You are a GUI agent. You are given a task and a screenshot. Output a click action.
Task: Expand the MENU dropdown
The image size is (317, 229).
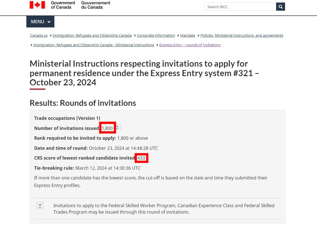click(40, 22)
